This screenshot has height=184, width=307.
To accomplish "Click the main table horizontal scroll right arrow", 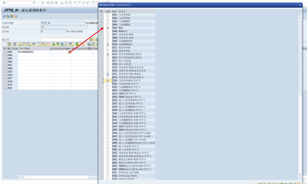I will pyautogui.click(x=23, y=177).
